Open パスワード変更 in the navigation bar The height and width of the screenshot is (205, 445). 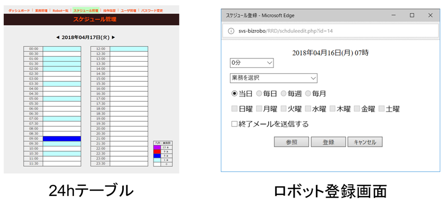(152, 11)
